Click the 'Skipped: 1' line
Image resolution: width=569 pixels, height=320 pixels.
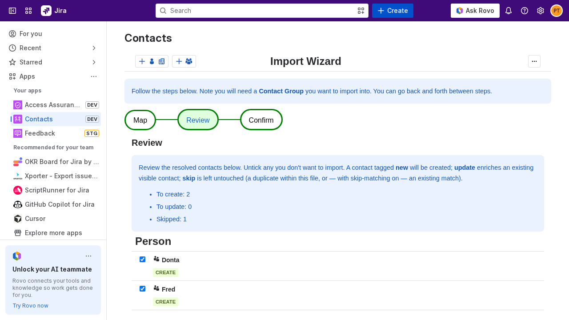tap(172, 219)
